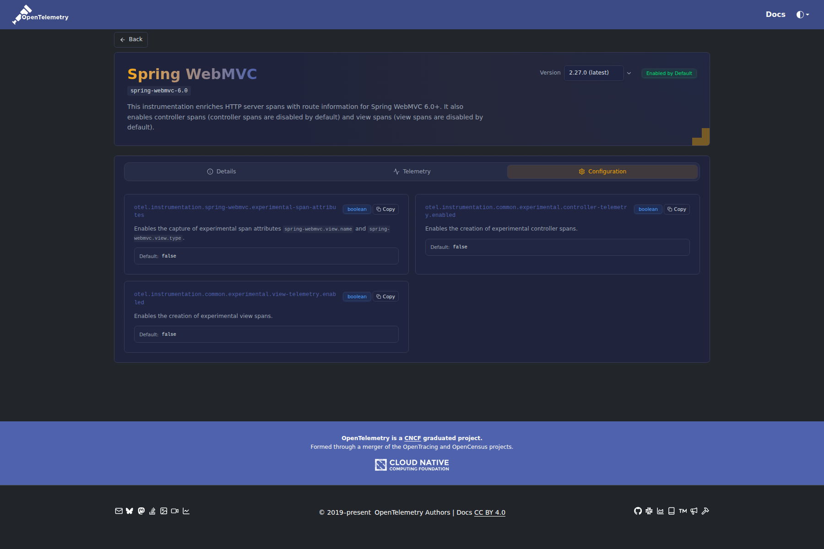Toggle the light/dark theme menu
This screenshot has width=824, height=549.
coord(802,15)
